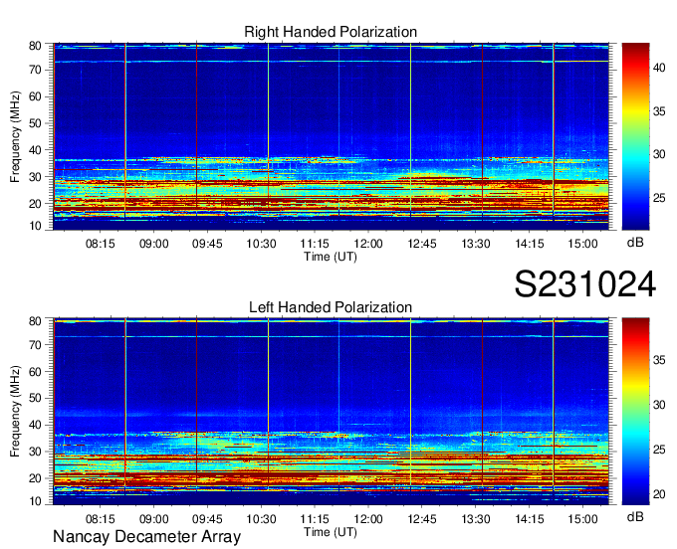
Task: Click 12:00 time tick under Right Handed plot
Action: (368, 244)
